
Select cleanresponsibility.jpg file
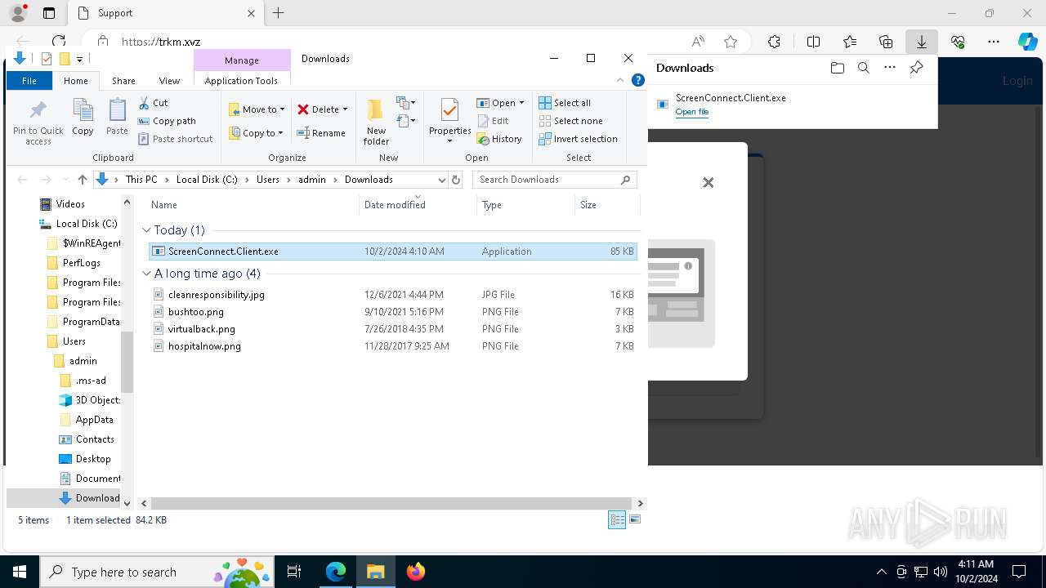tap(393, 295)
